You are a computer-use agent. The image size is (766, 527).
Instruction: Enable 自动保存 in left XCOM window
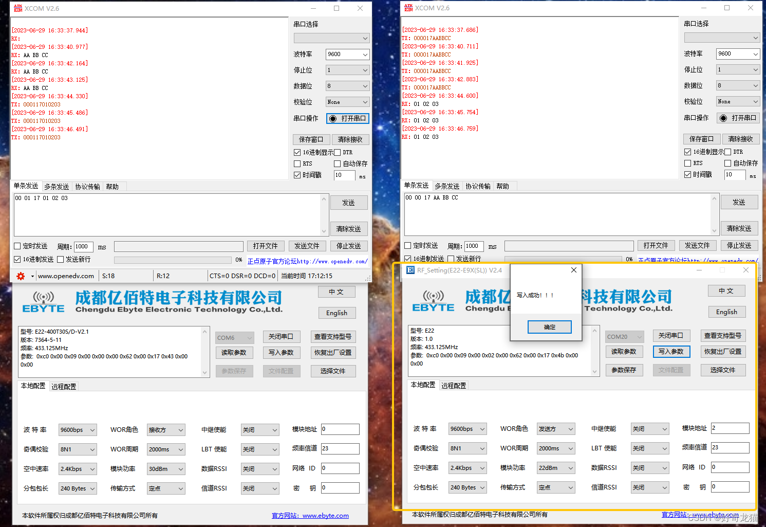338,163
